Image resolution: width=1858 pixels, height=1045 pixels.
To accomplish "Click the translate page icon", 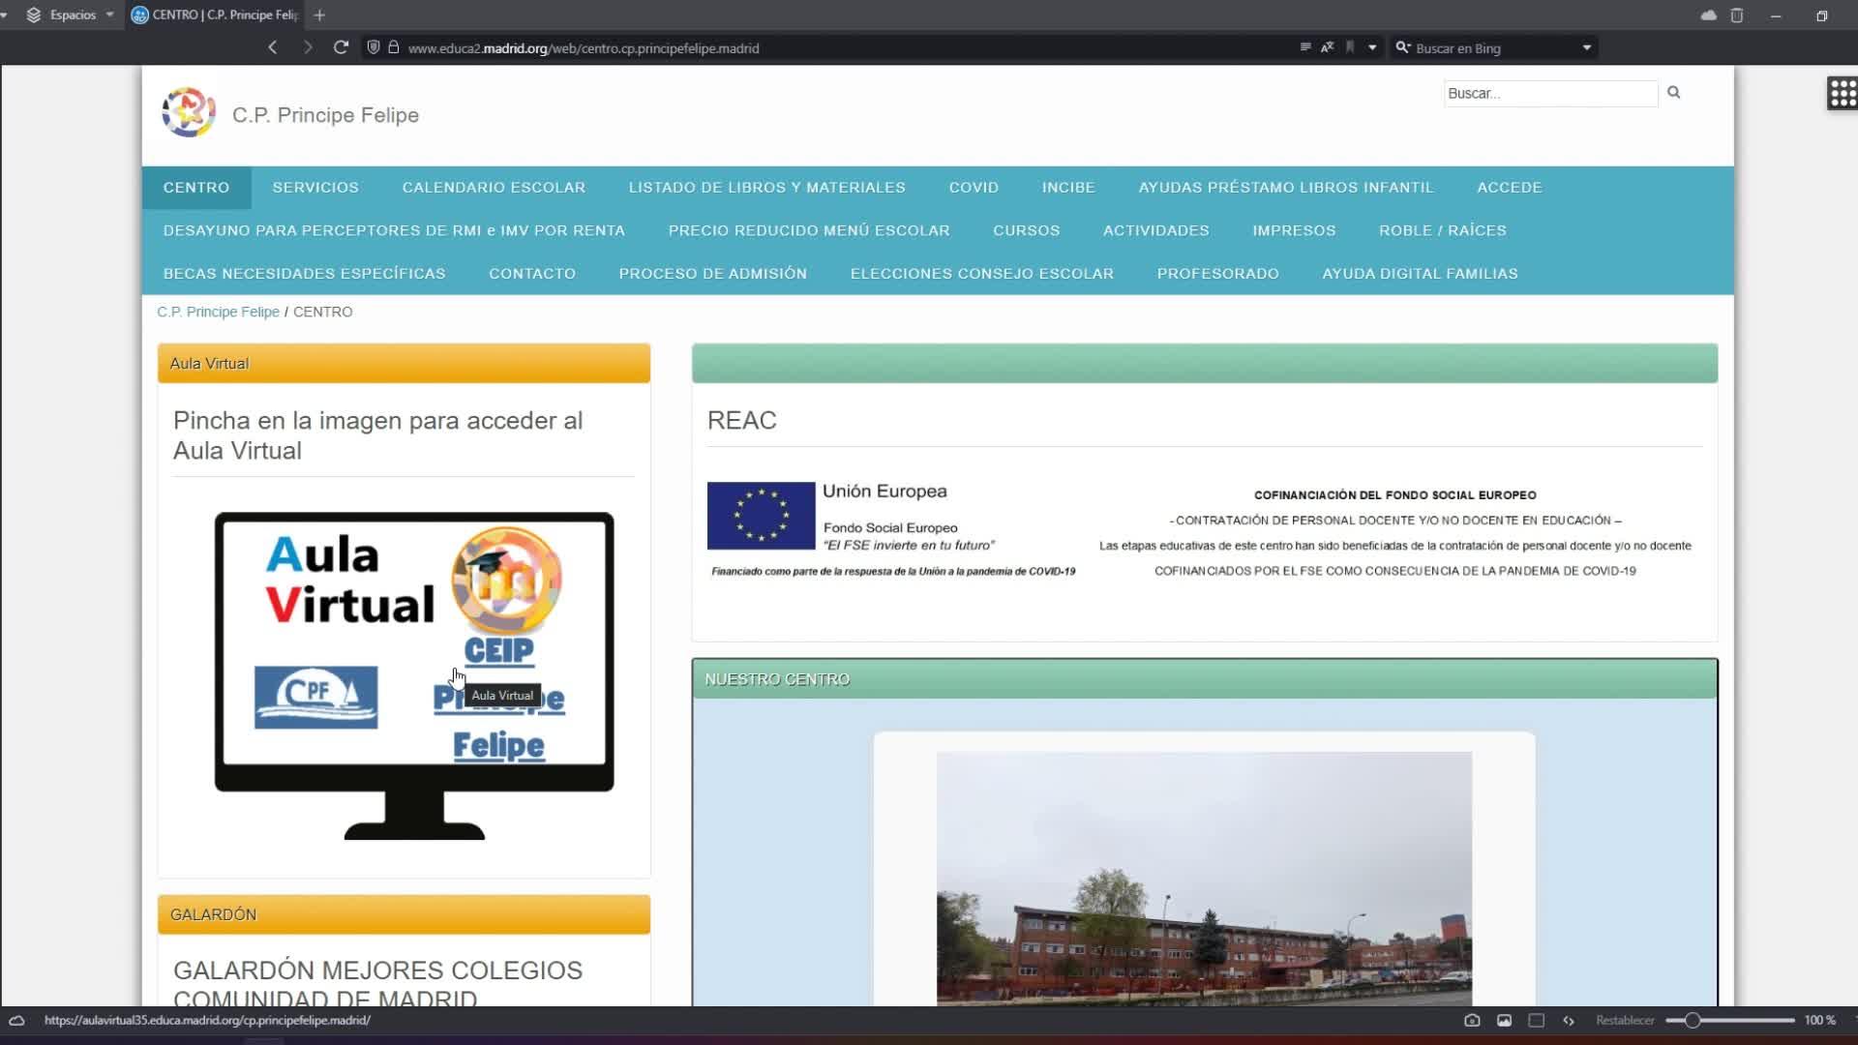I will [x=1328, y=47].
